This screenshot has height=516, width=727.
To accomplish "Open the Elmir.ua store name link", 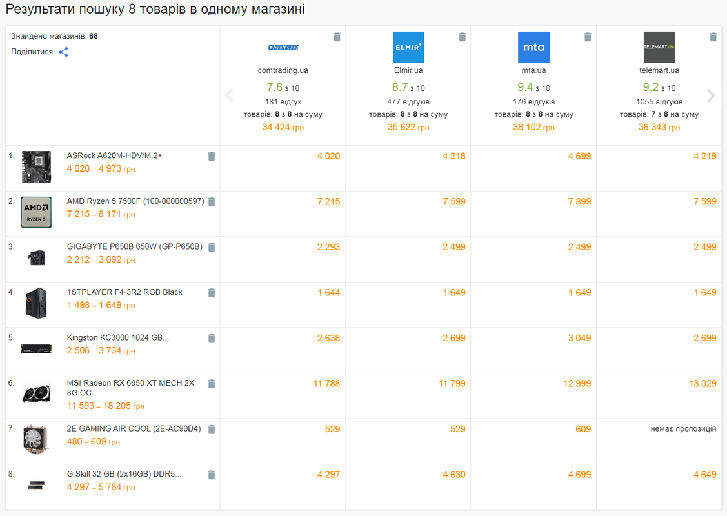I will pos(408,70).
